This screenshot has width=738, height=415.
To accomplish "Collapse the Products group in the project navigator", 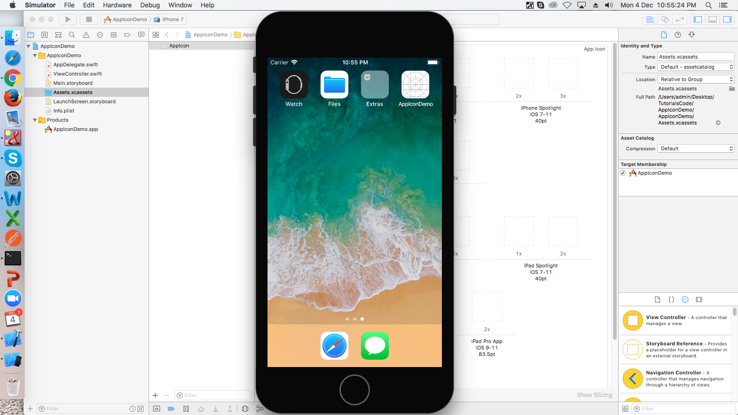I will click(35, 120).
